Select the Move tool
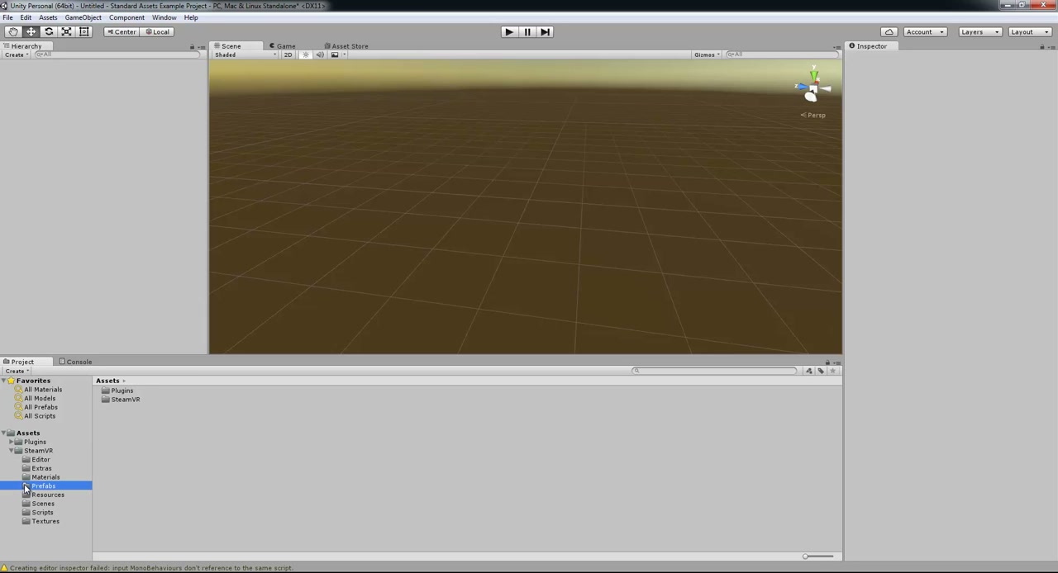Viewport: 1058px width, 573px height. 31,31
